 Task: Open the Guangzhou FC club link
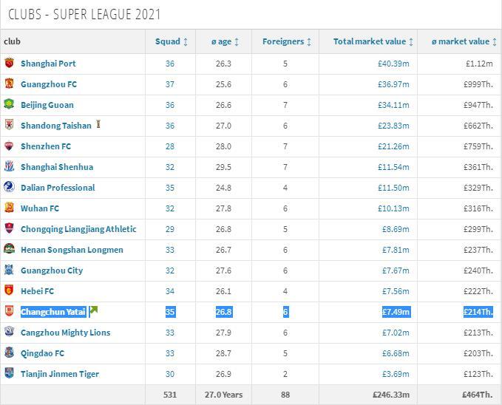[49, 84]
